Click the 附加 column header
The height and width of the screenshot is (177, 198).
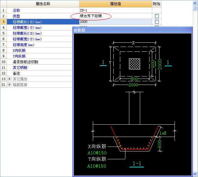[x=157, y=4]
